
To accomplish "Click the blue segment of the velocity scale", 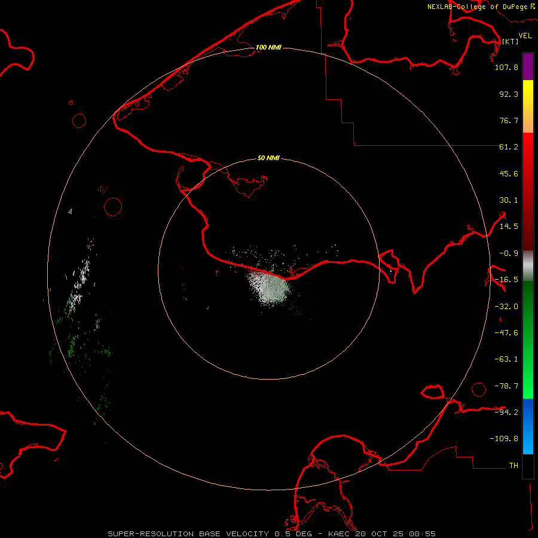I will [x=528, y=412].
